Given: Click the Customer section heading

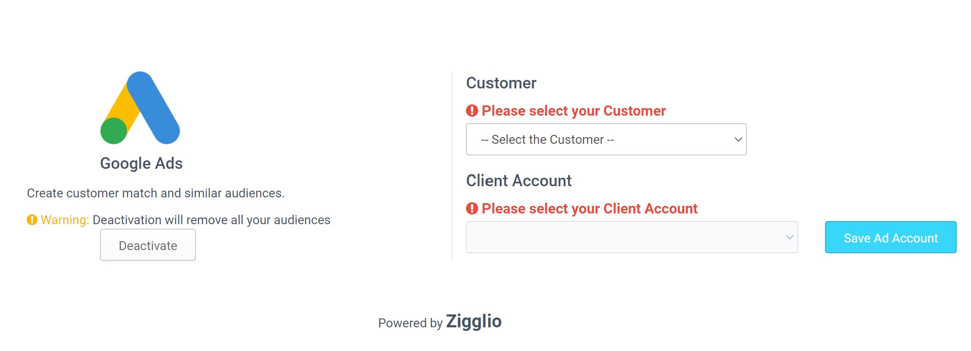Looking at the screenshot, I should point(501,83).
